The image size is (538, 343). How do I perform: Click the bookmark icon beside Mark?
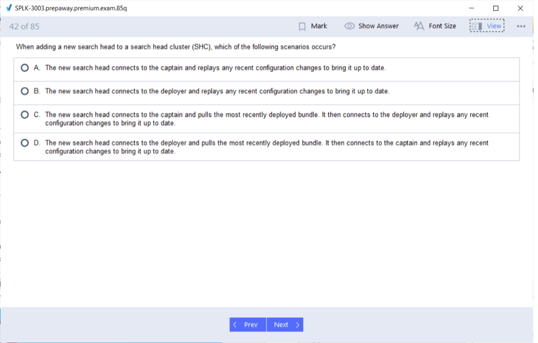pos(302,26)
